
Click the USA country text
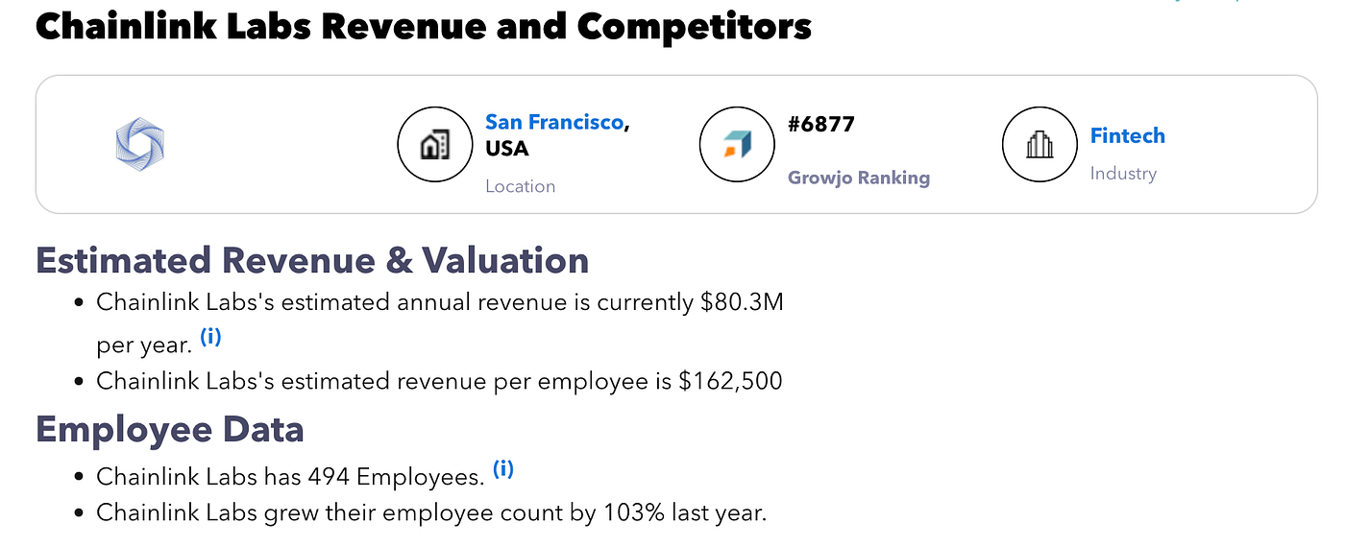click(x=507, y=149)
